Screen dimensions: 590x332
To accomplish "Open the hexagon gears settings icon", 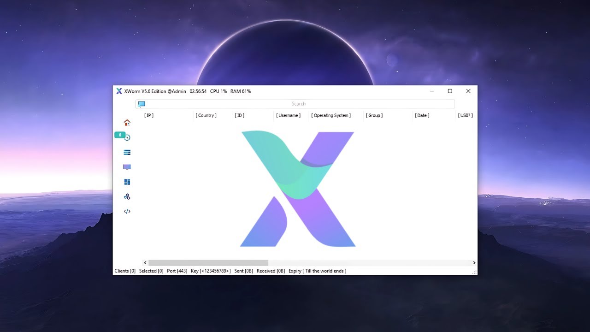I will click(x=127, y=196).
